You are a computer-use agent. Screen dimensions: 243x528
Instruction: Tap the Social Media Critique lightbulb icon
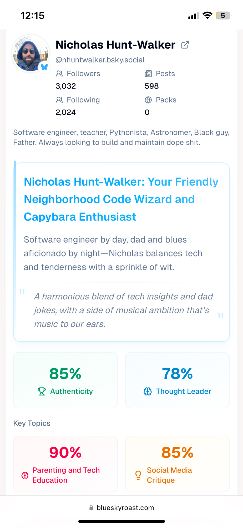[x=138, y=475]
